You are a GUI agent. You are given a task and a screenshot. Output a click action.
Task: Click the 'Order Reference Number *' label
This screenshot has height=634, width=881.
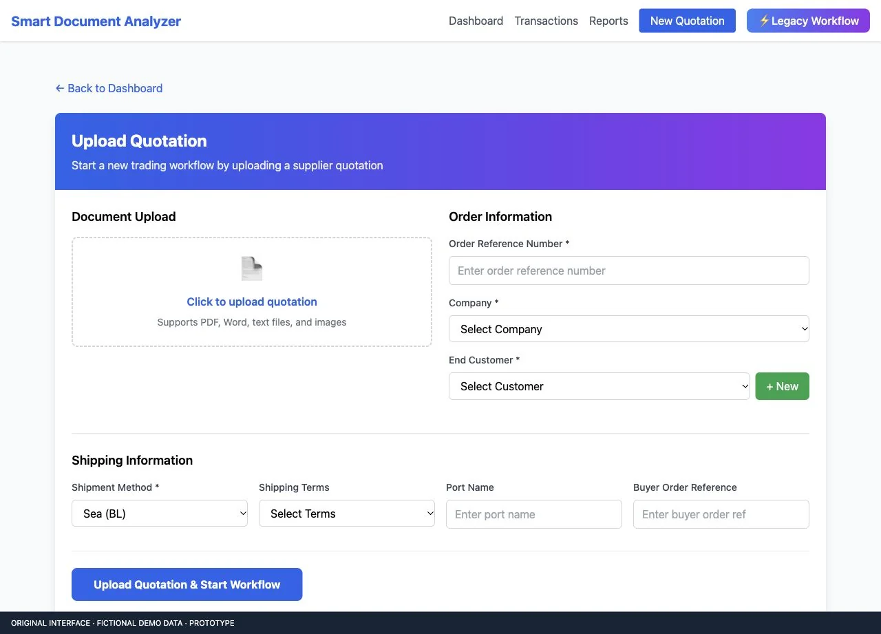[509, 244]
